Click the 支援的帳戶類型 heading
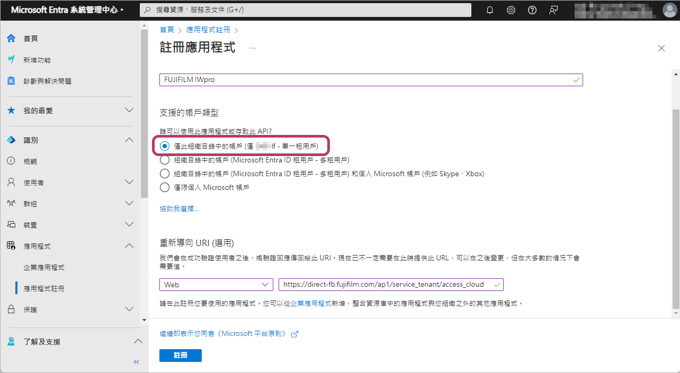Image resolution: width=680 pixels, height=373 pixels. click(x=189, y=113)
